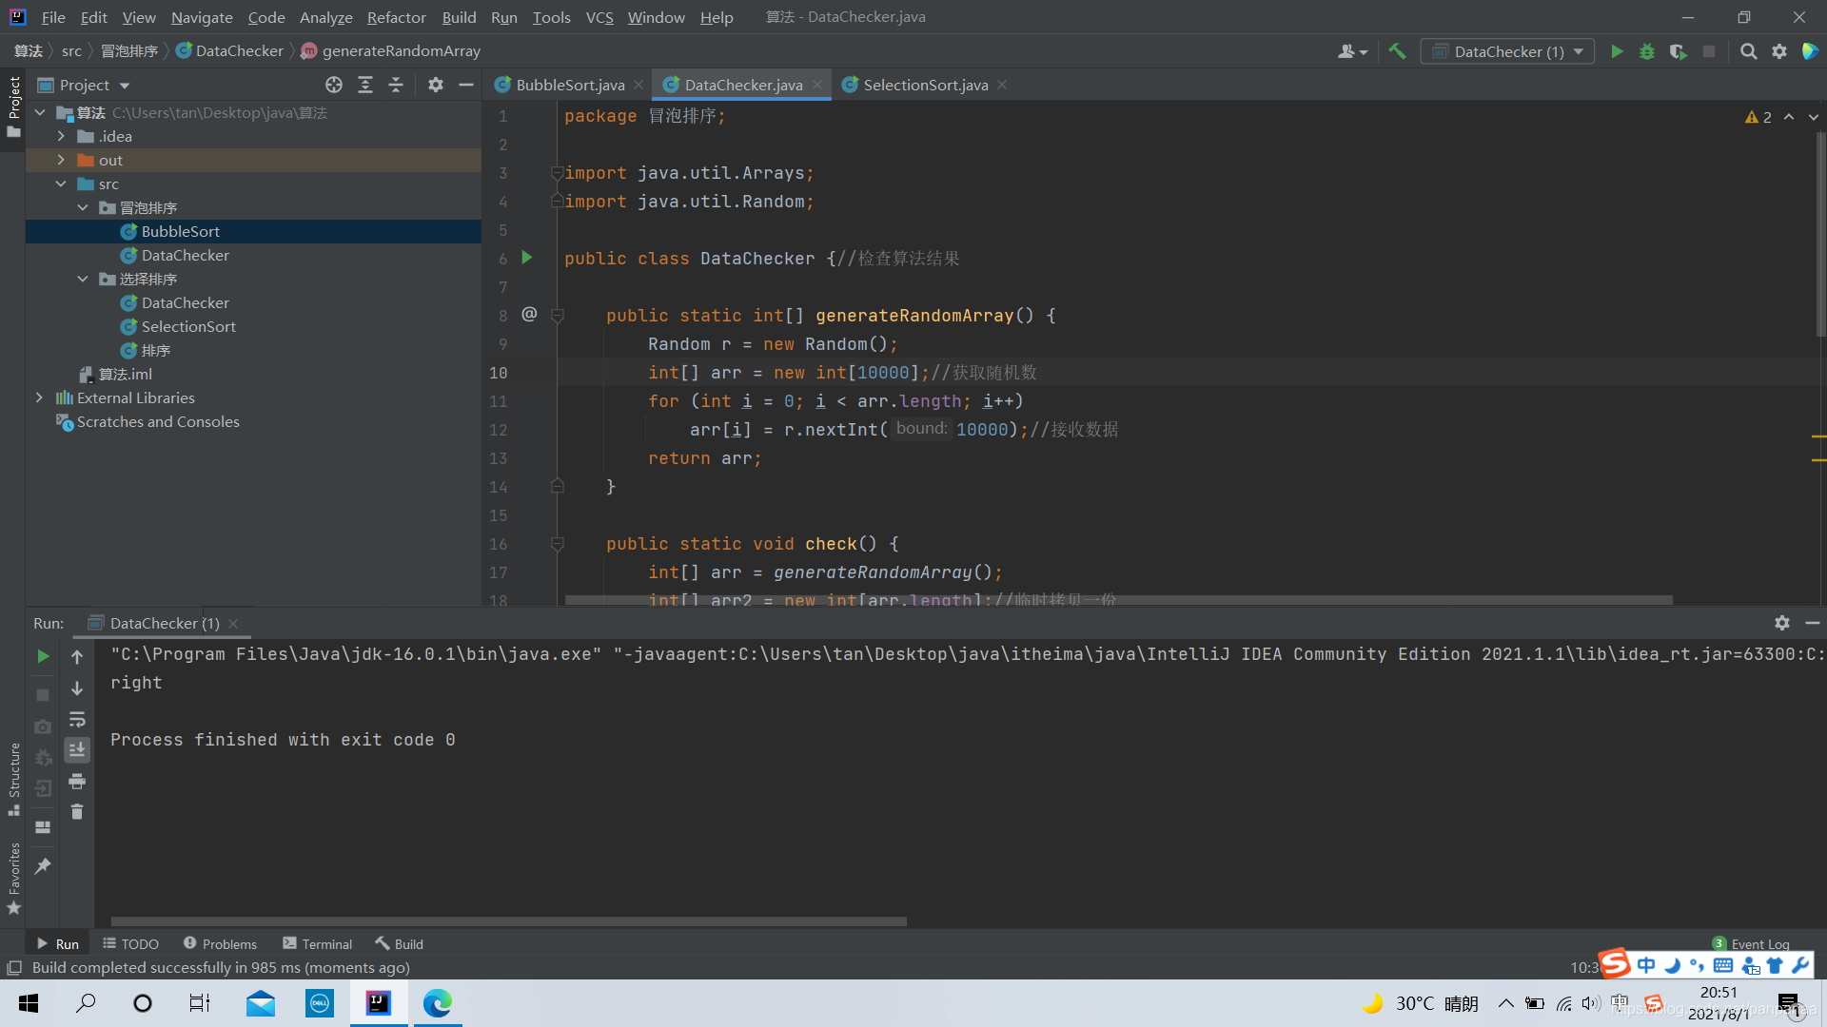This screenshot has height=1027, width=1827.
Task: Click the Run console horizontal scrollbar
Action: coord(509,920)
